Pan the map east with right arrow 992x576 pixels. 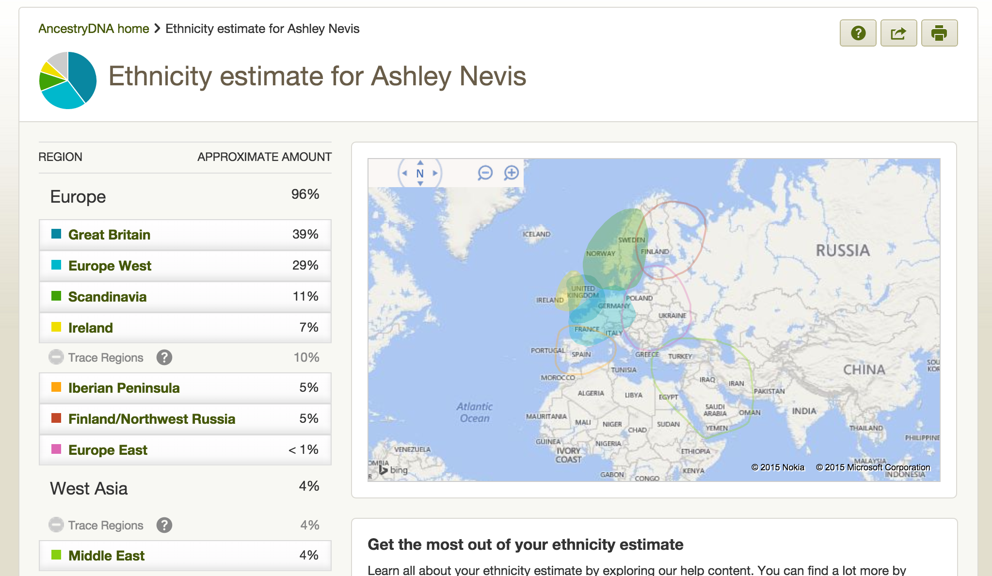[x=435, y=173]
